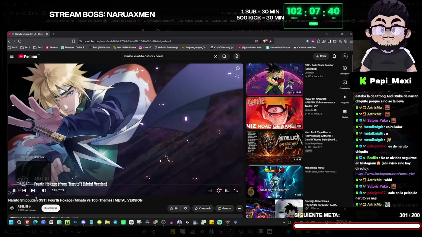Open the Probar Foto Youtube bookmark
422x237 pixels.
pyautogui.click(x=279, y=47)
